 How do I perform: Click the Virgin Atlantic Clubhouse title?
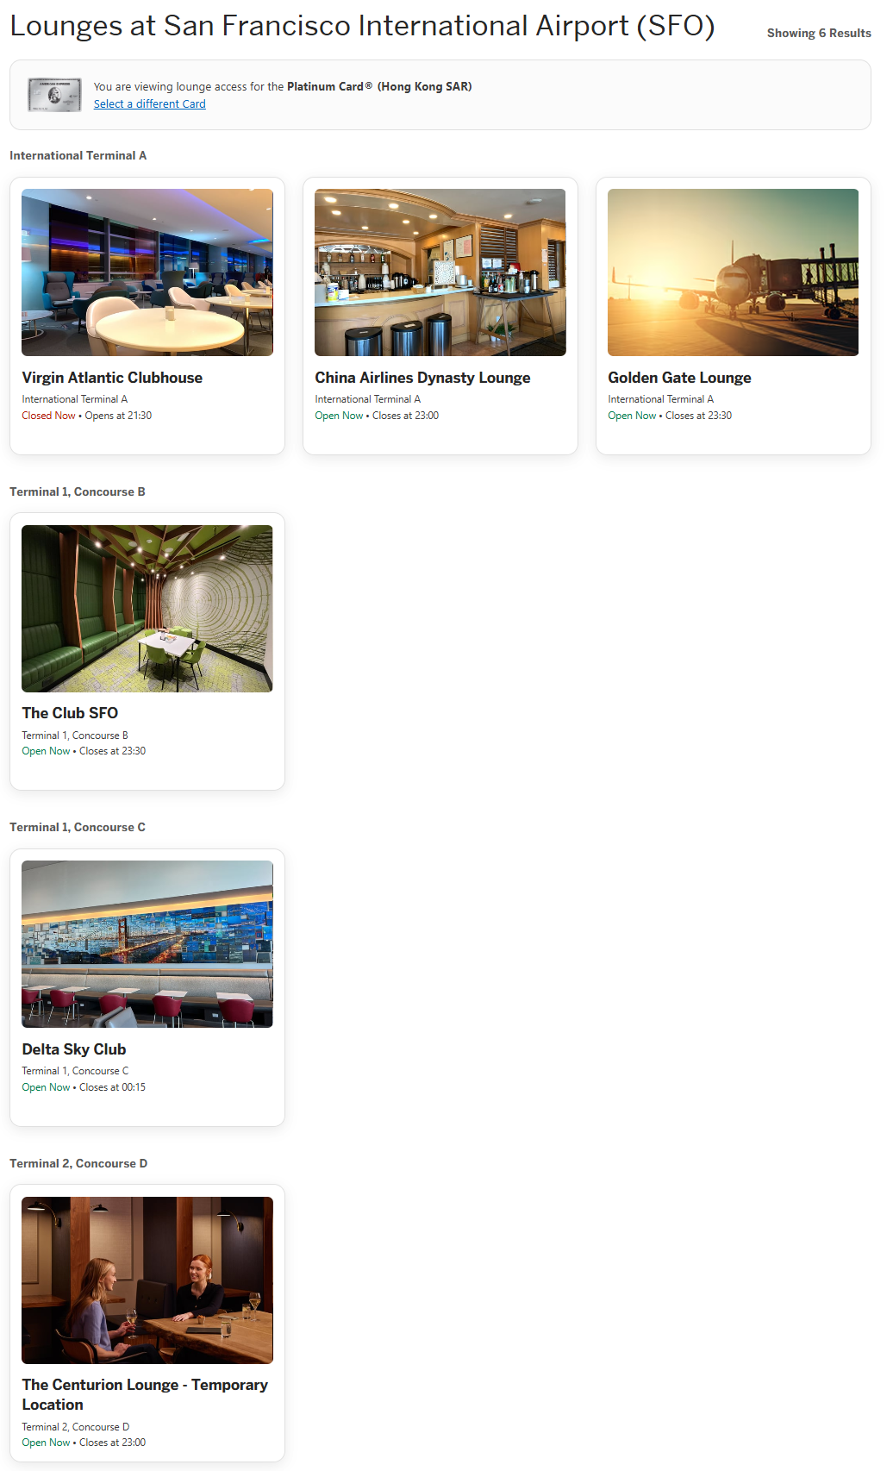point(112,378)
